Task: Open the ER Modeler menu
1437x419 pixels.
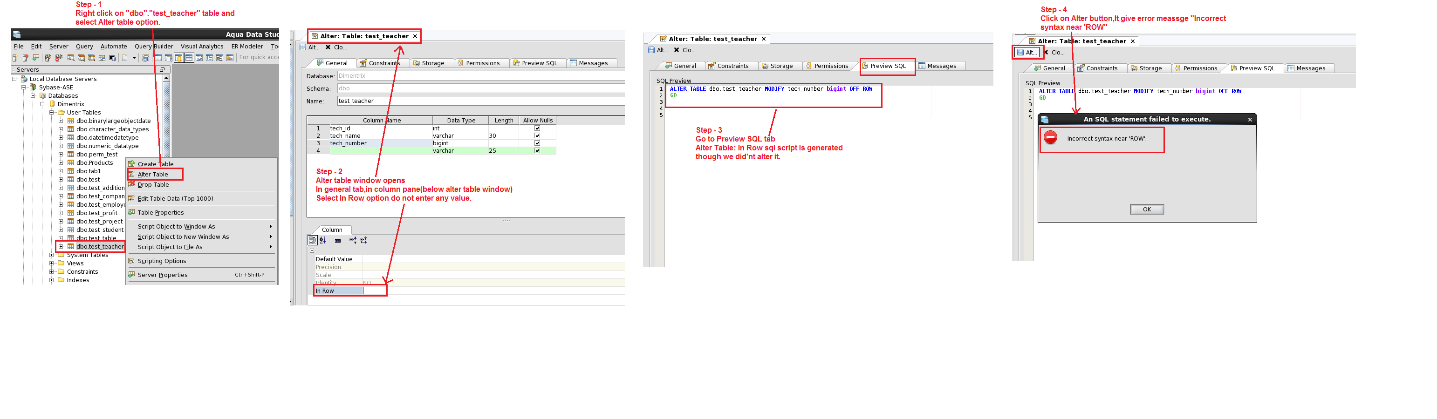Action: coord(247,47)
